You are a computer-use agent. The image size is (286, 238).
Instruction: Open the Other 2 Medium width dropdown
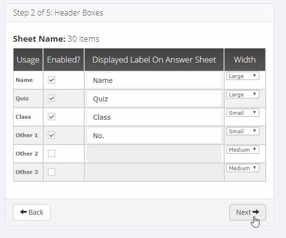coord(243,150)
